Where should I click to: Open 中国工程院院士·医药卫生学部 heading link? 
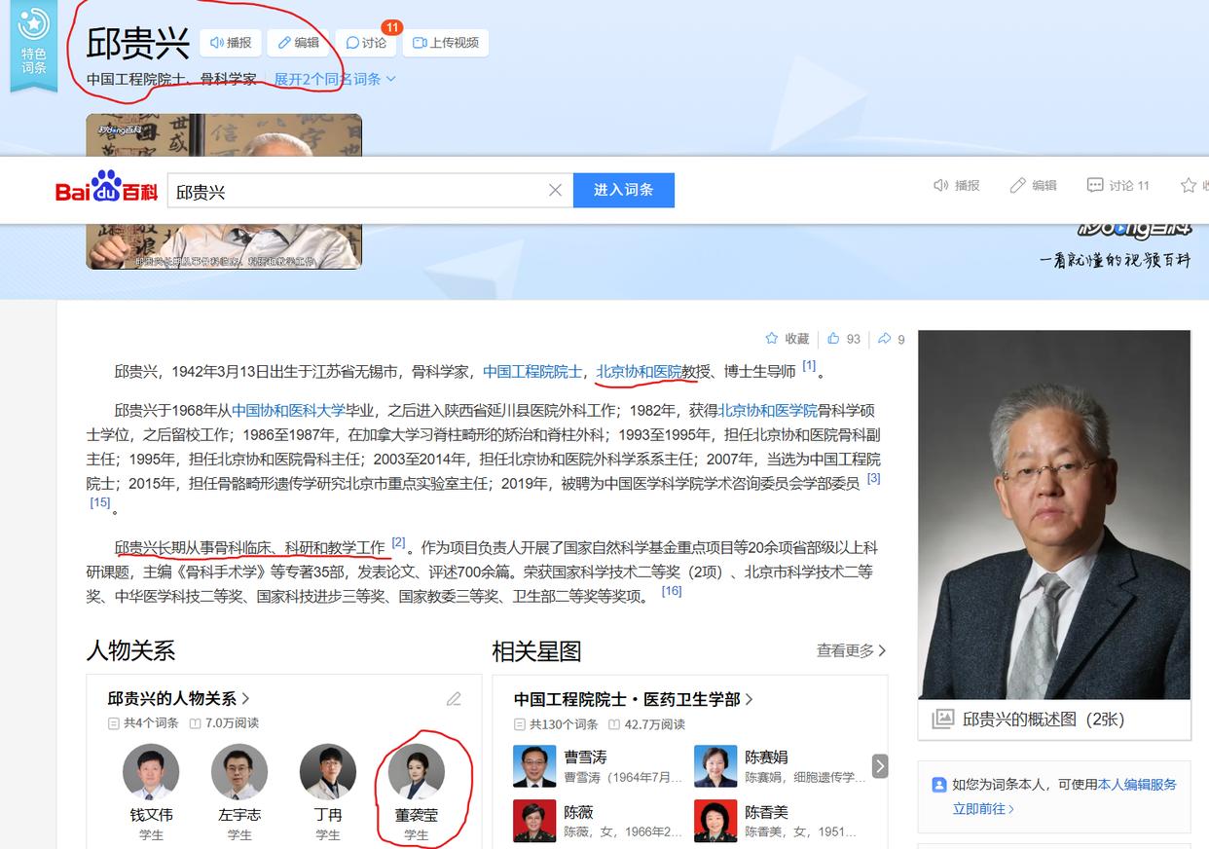[x=634, y=699]
